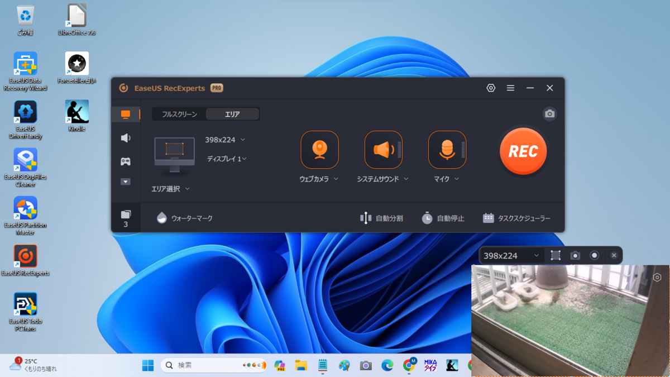670x377 pixels.
Task: Expand the ウェブカメラ dropdown arrow
Action: 336,179
